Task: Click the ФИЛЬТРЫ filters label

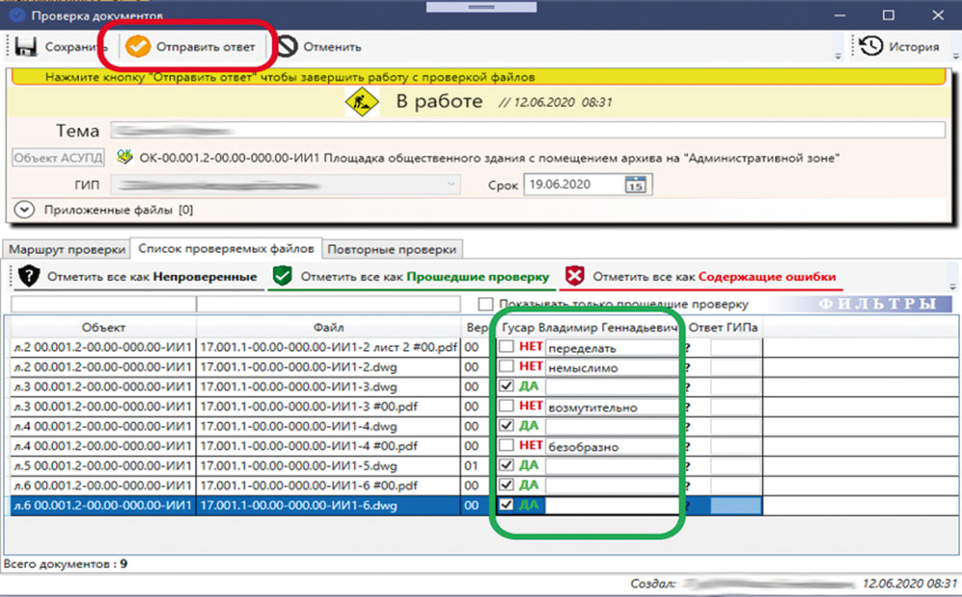Action: pos(877,305)
